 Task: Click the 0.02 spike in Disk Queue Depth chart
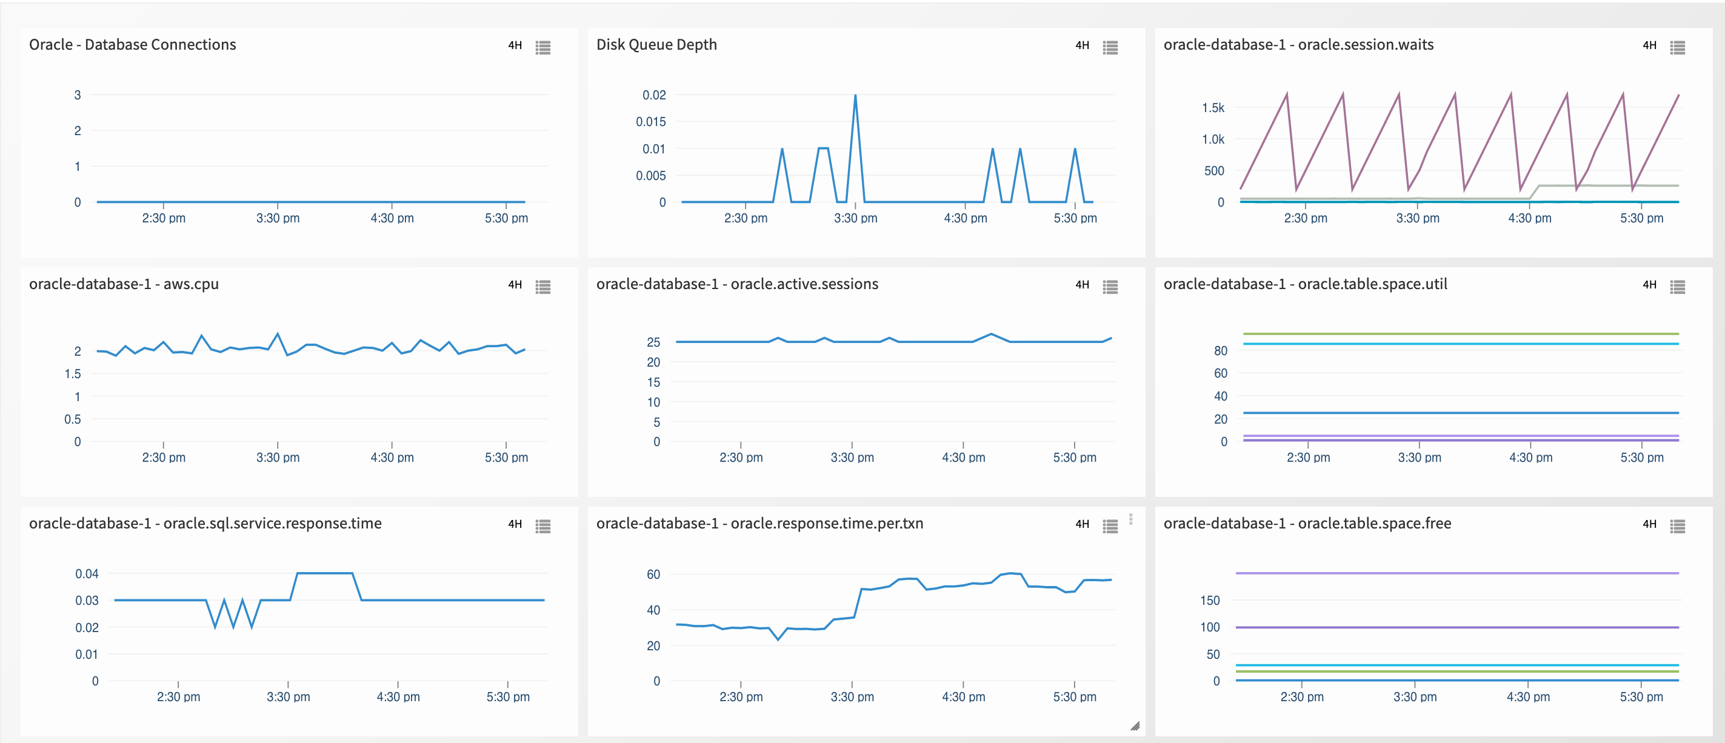coord(856,95)
